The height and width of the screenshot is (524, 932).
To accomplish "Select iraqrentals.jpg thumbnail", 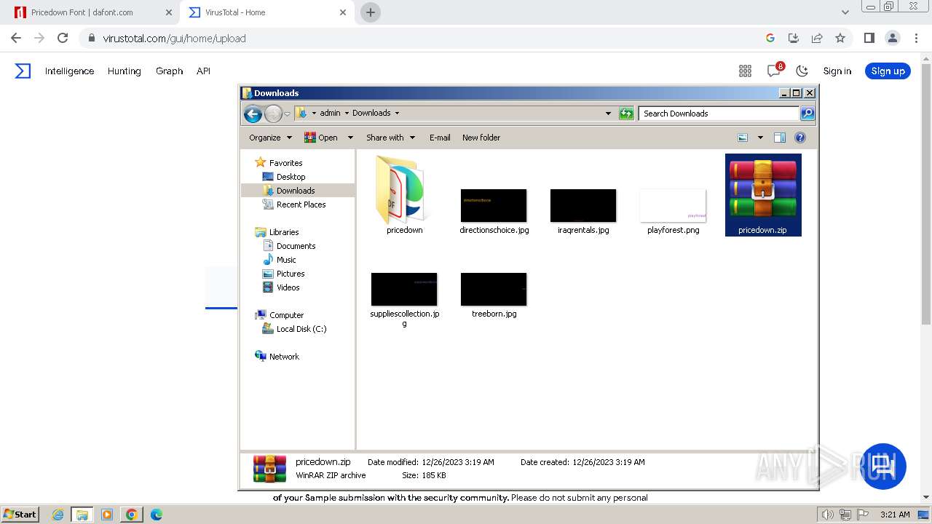I will point(583,206).
